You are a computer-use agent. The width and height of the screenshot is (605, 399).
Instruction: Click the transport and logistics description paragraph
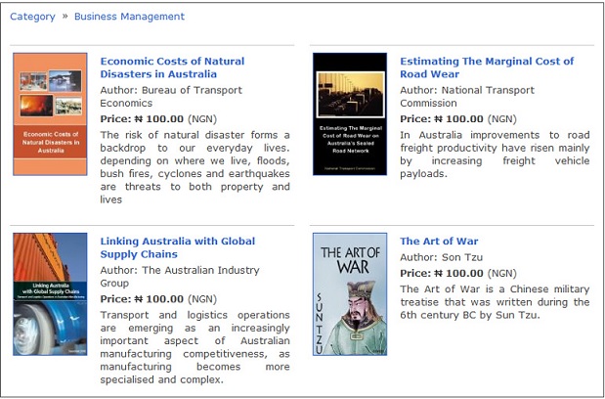pyautogui.click(x=194, y=347)
